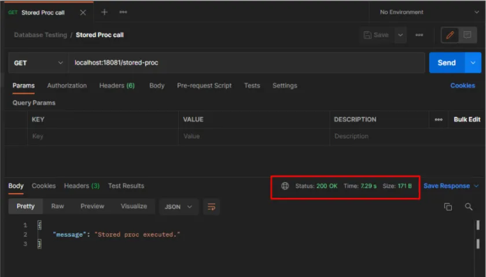
Task: Select the Visualize view
Action: (134, 206)
